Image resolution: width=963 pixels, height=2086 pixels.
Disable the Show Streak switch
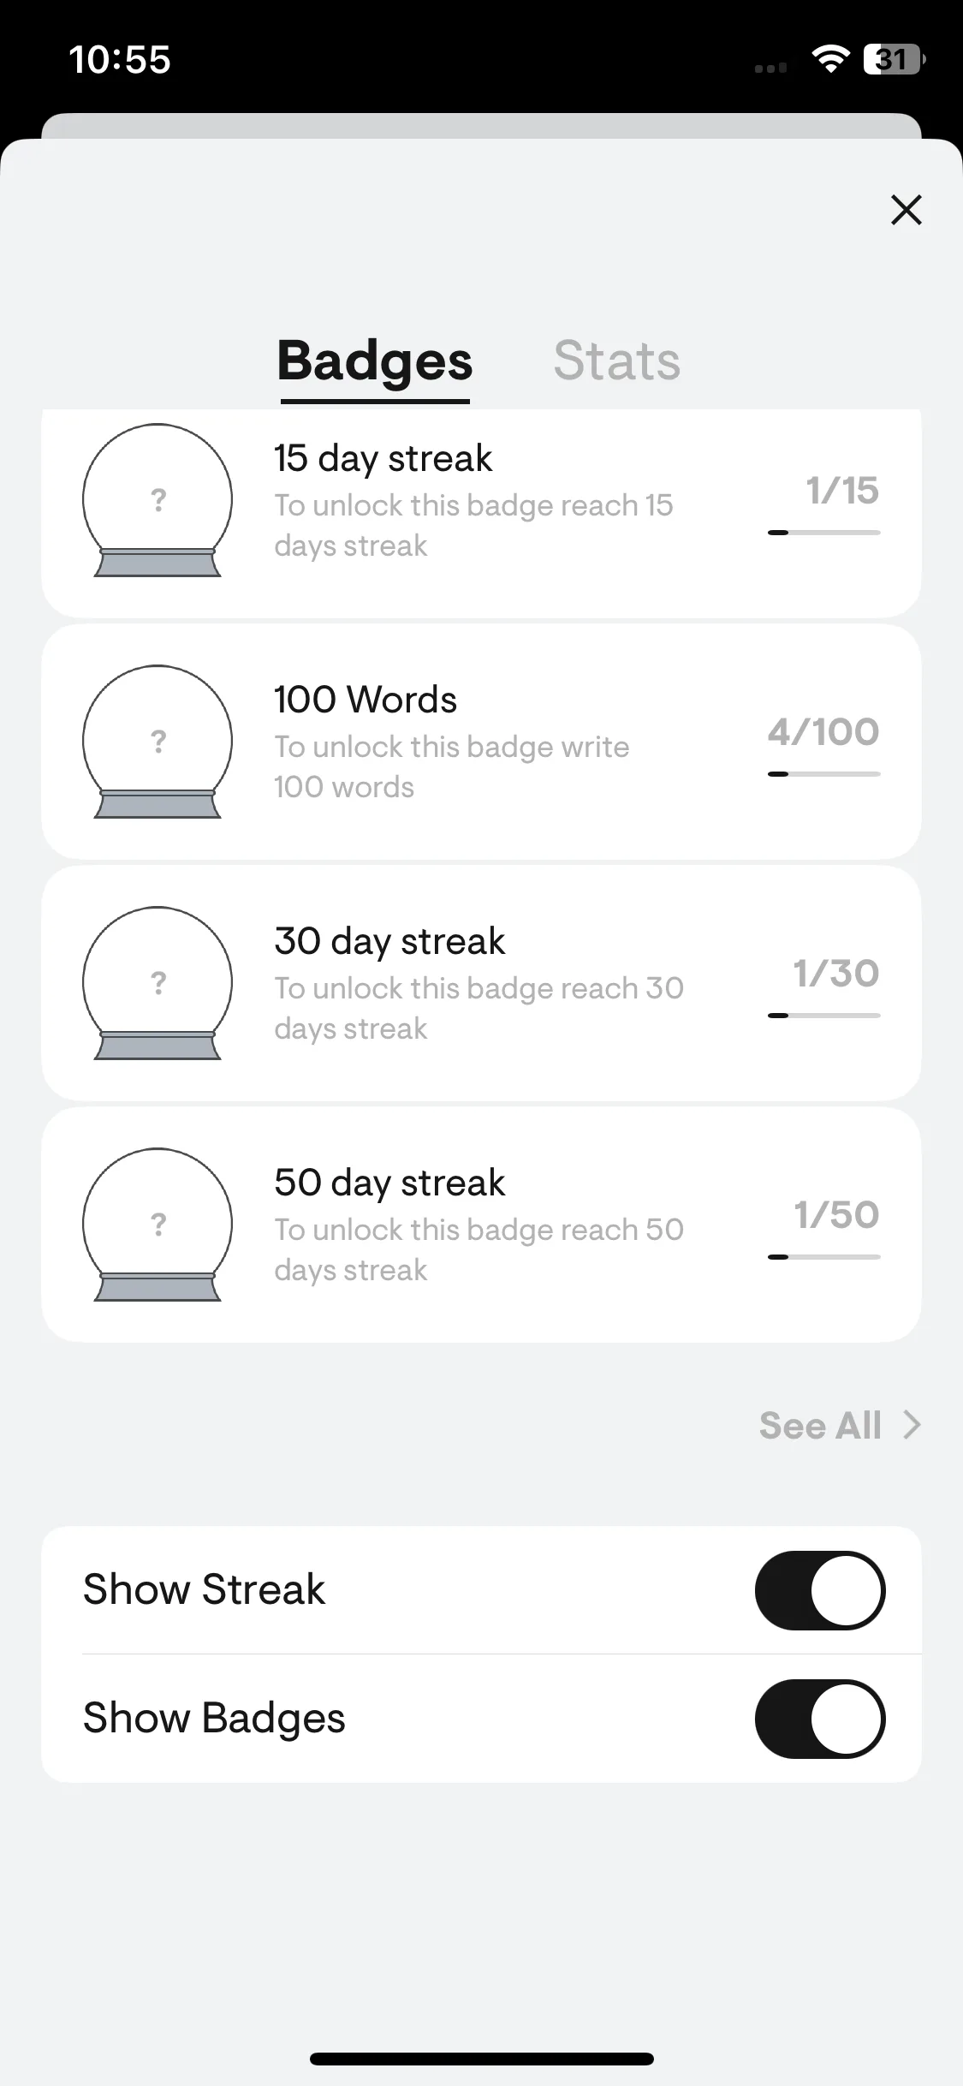tap(820, 1590)
